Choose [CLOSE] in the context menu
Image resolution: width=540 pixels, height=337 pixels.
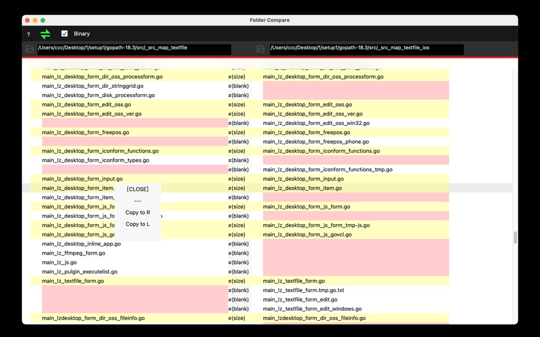pos(138,189)
